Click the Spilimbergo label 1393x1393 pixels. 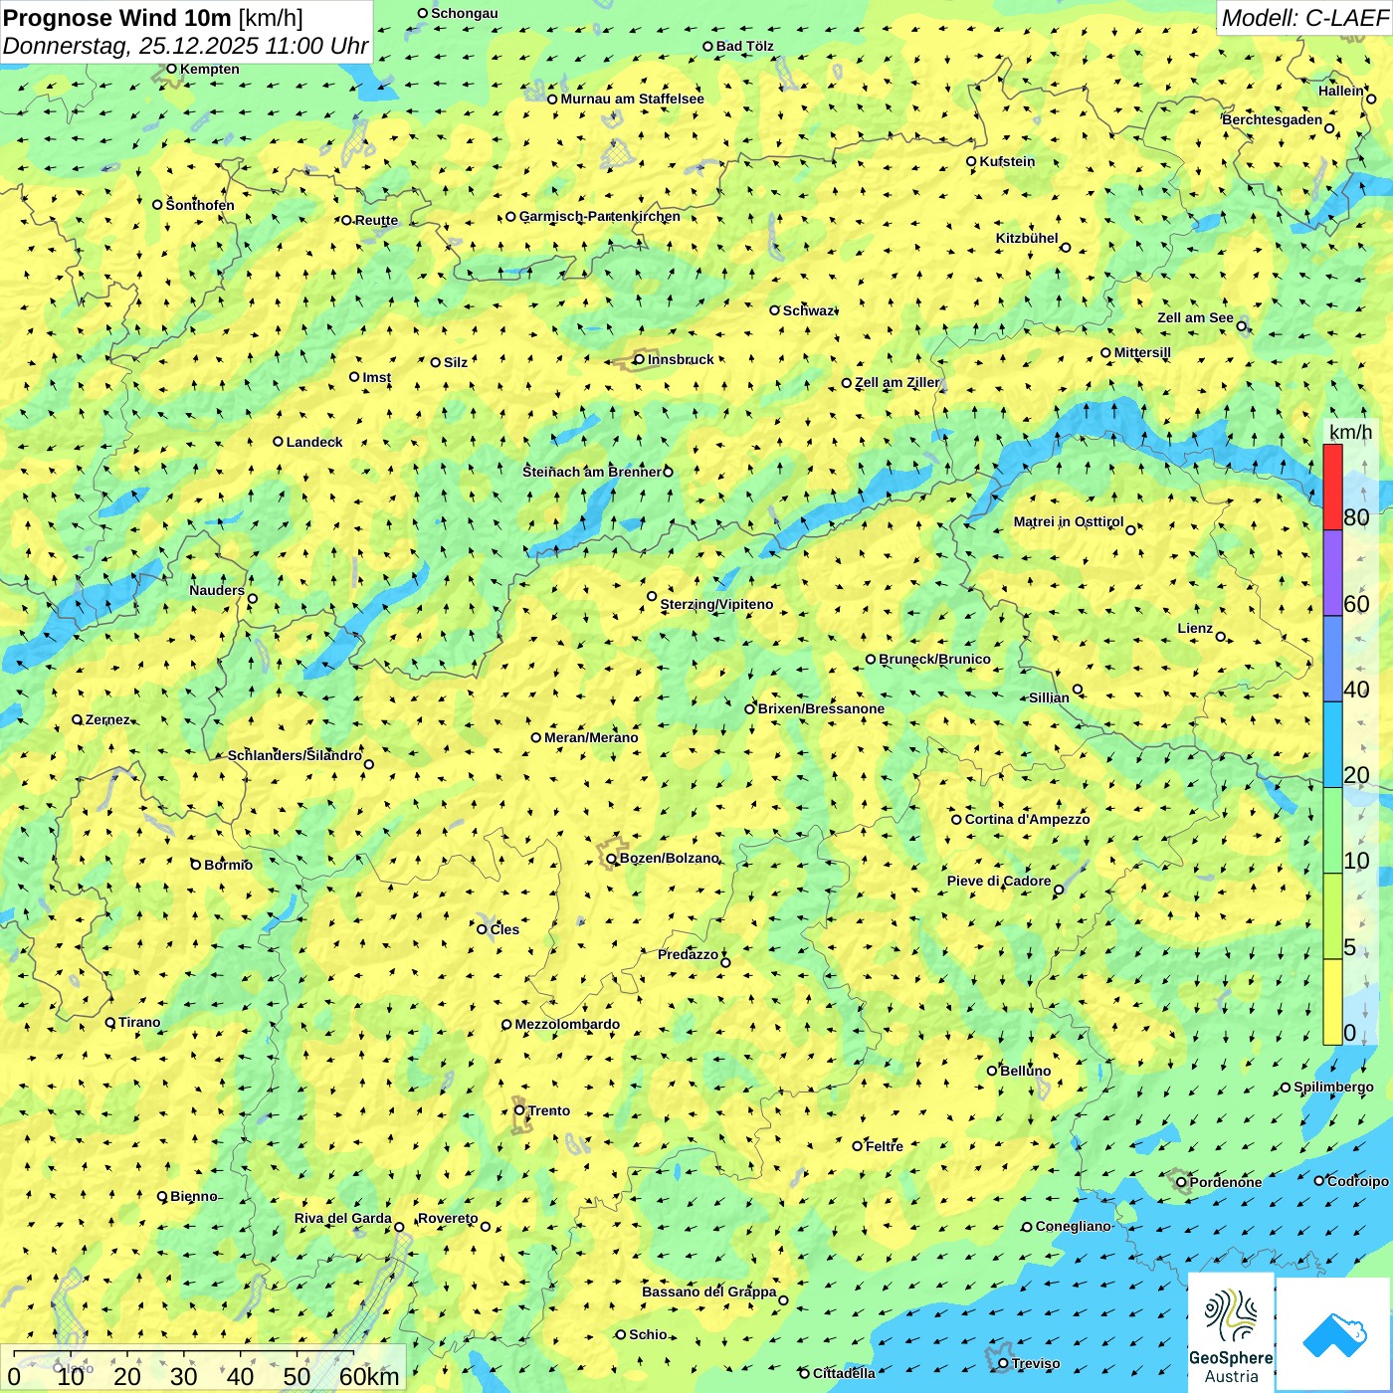click(x=1333, y=1087)
